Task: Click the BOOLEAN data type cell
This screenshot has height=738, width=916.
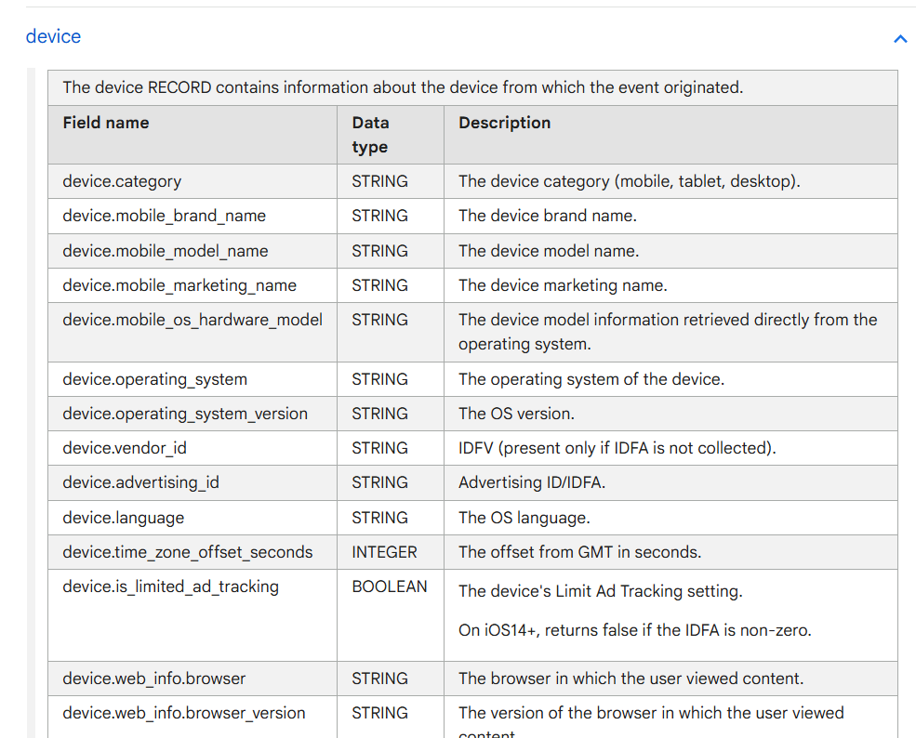Action: pos(389,586)
